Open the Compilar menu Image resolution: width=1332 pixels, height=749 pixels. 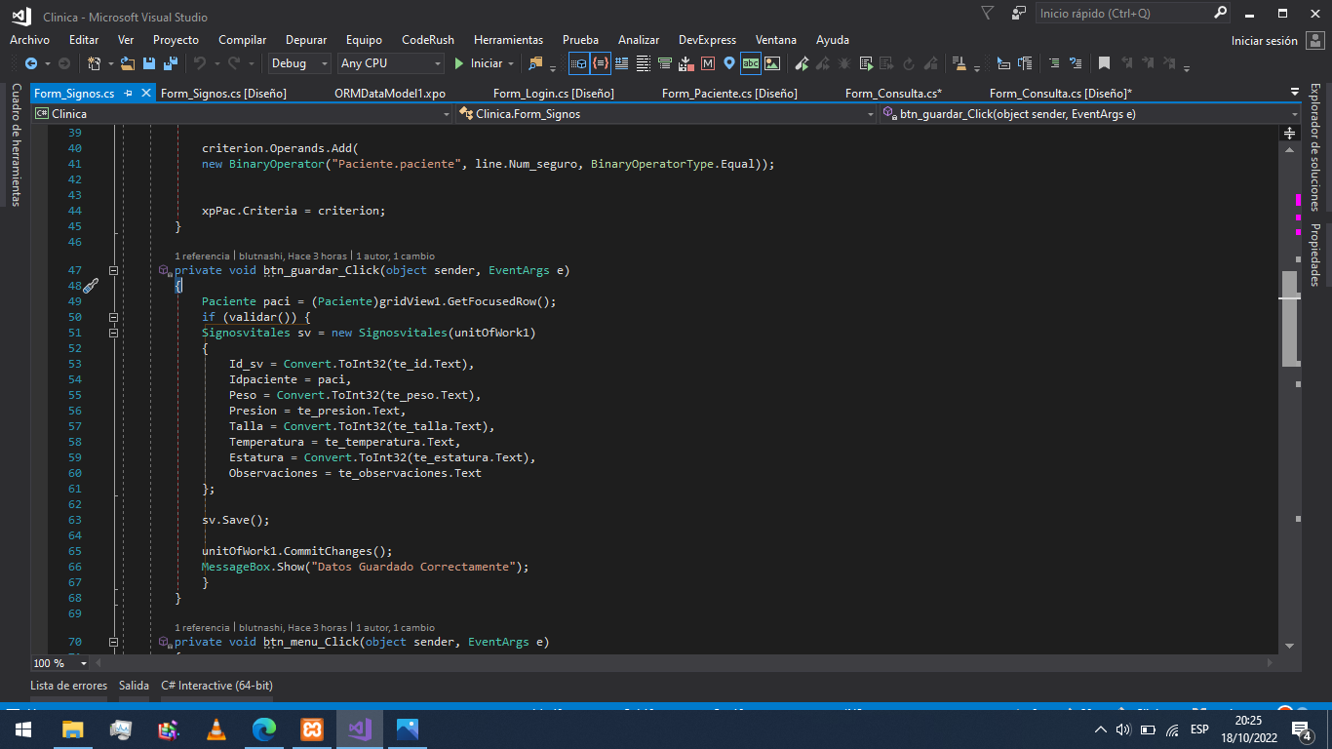(x=242, y=40)
